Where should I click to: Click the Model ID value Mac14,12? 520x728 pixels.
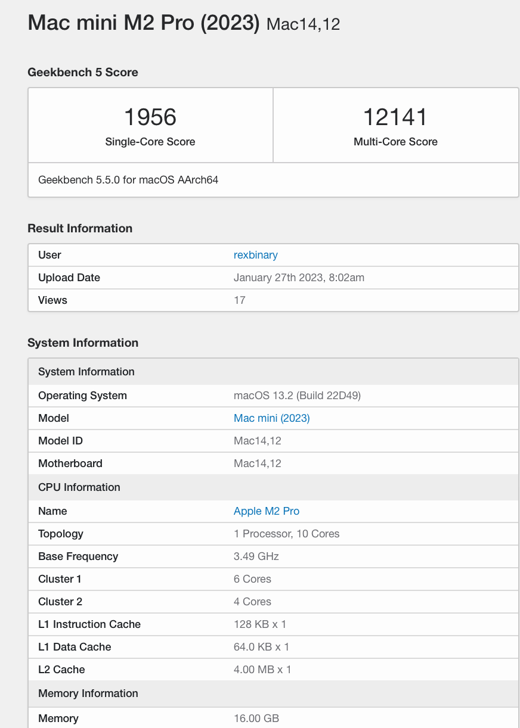click(257, 441)
